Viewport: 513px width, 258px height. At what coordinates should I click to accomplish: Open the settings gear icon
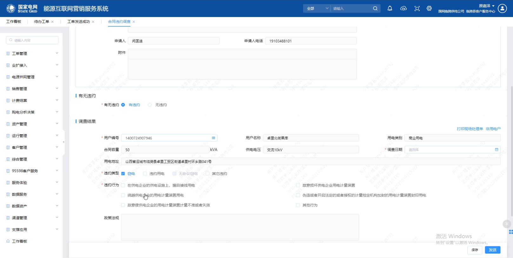[429, 9]
